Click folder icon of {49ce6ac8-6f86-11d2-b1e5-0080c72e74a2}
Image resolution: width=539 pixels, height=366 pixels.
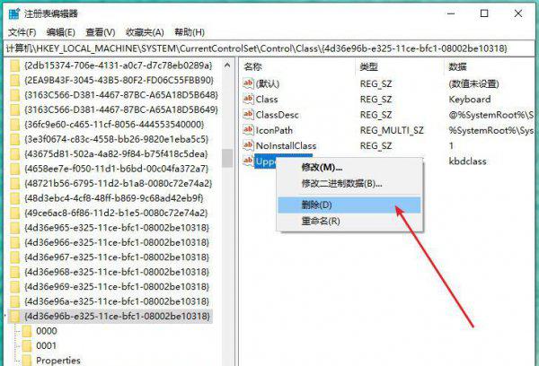point(14,213)
